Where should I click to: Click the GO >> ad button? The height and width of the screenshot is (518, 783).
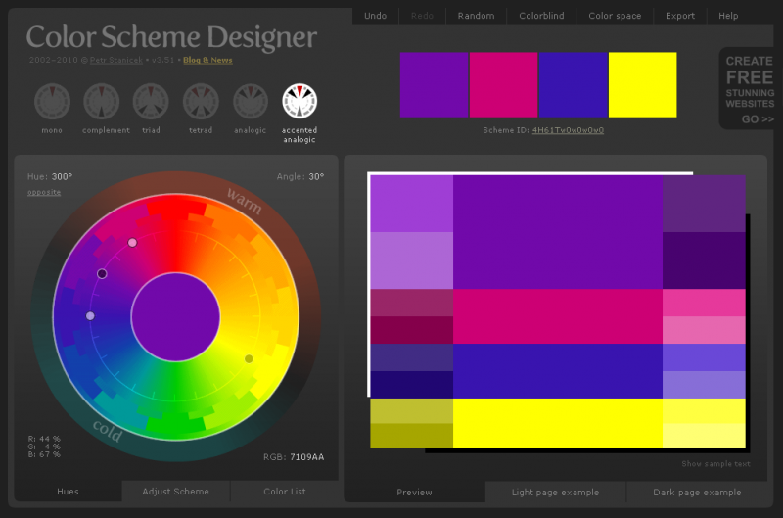point(758,119)
